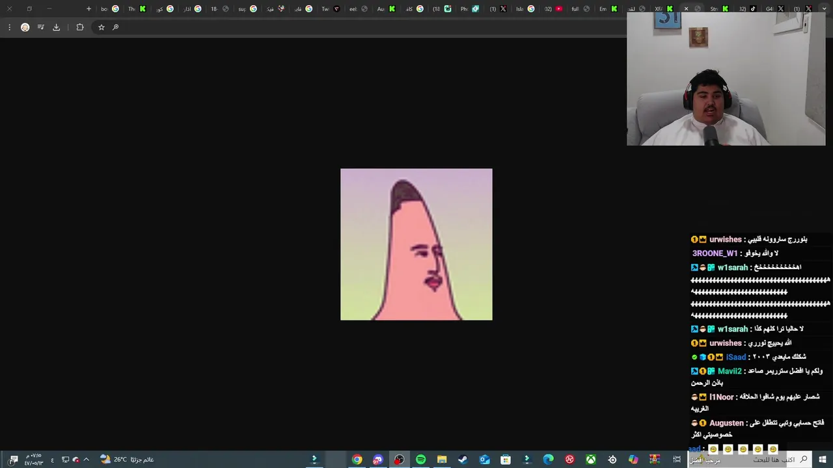Image resolution: width=833 pixels, height=468 pixels.
Task: Bookmark this page with star icon
Action: click(x=102, y=27)
